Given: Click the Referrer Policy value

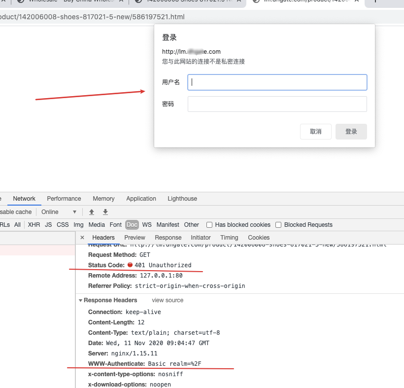Looking at the screenshot, I should pos(190,286).
